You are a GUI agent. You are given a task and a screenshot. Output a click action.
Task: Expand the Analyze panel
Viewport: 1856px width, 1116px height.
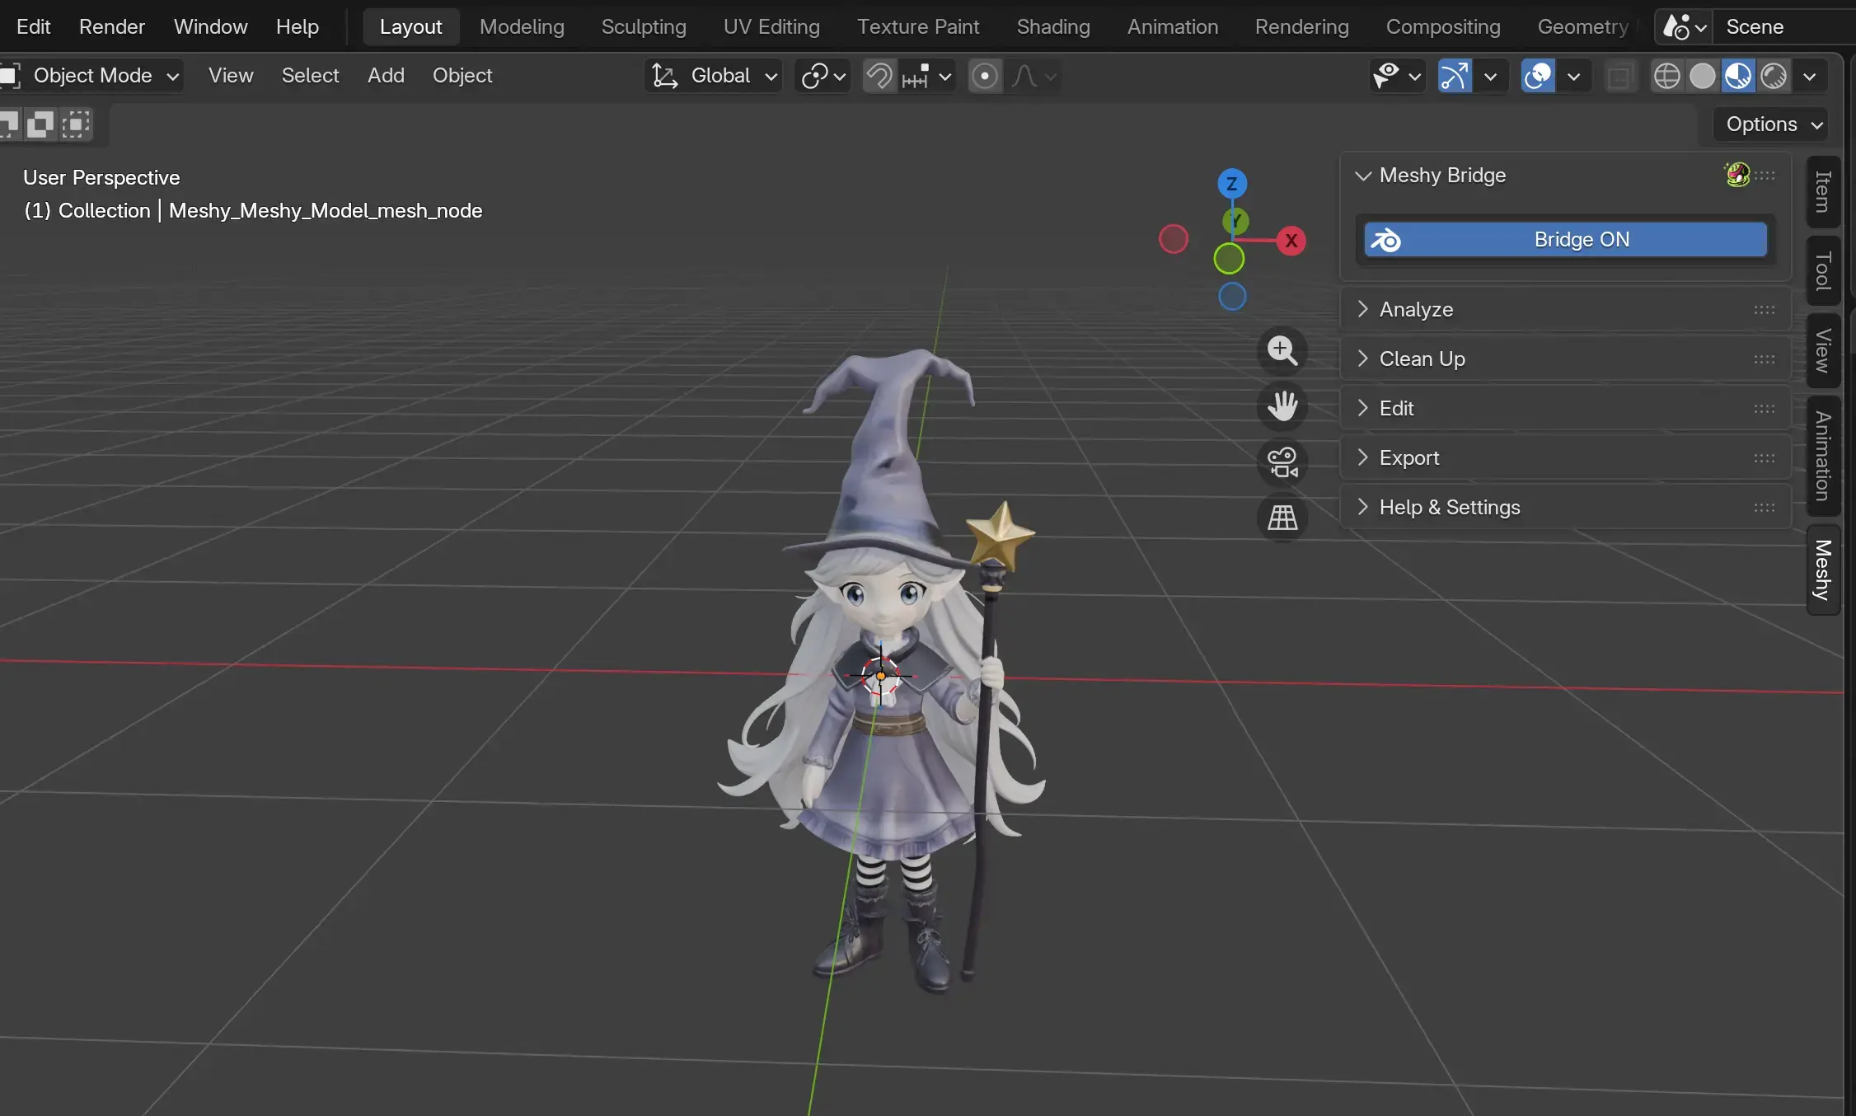[x=1565, y=310]
